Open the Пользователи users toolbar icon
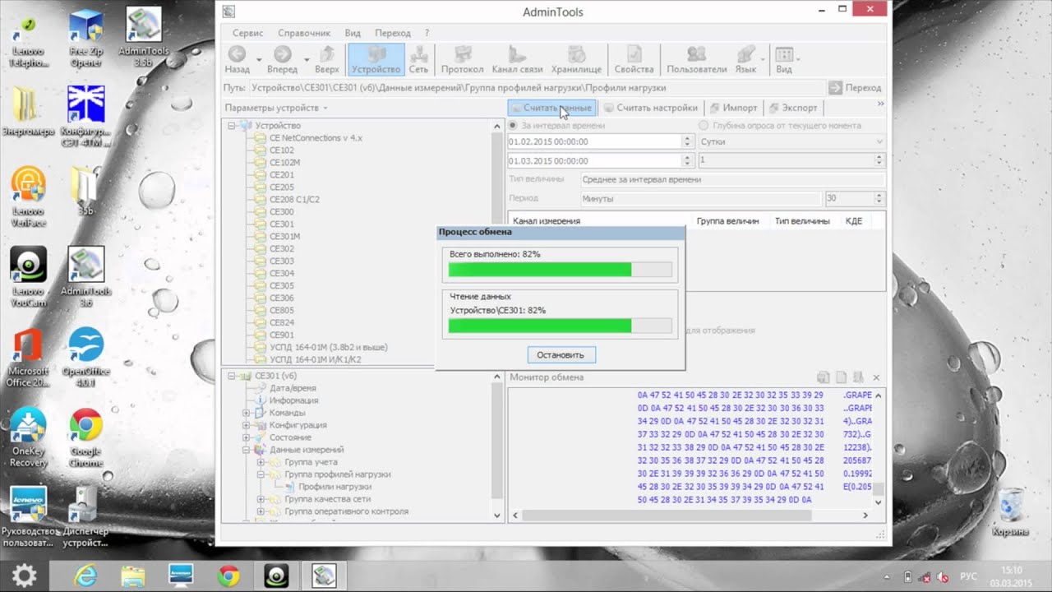The image size is (1052, 592). 697,59
